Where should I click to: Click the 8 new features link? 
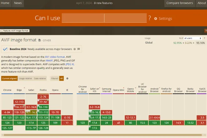103,3
